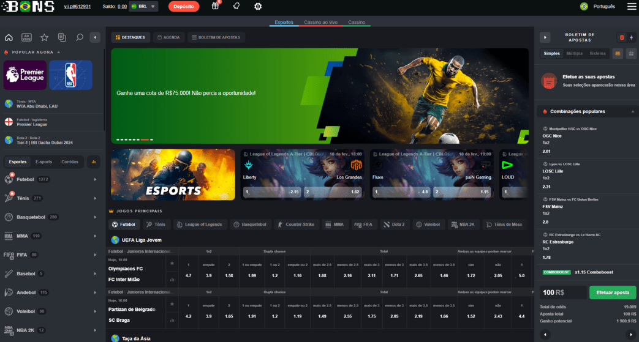Image resolution: width=639 pixels, height=342 pixels.
Task: Select SC Braga win odds 1.65
Action: 229,311
